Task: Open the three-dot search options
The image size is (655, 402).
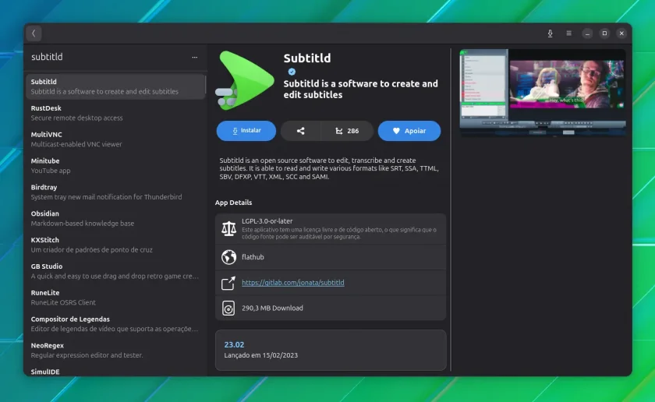Action: [195, 57]
